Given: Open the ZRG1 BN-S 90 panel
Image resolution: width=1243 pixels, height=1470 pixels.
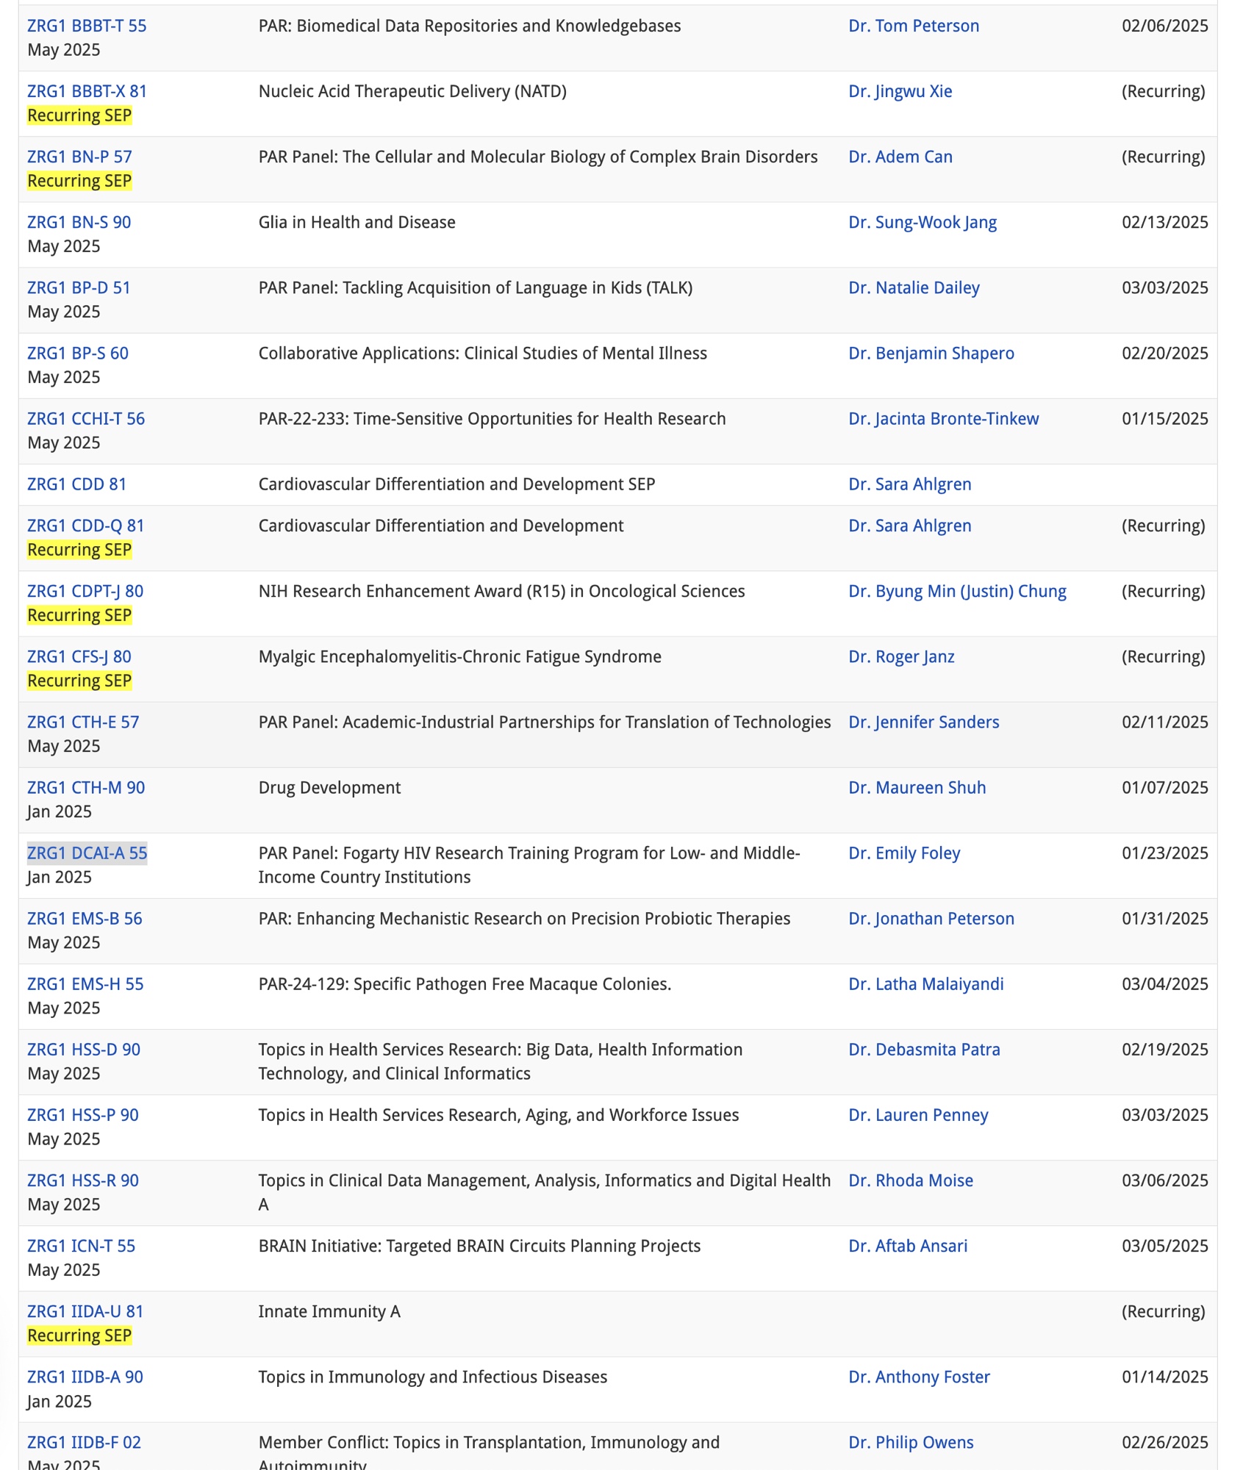Looking at the screenshot, I should coord(79,222).
